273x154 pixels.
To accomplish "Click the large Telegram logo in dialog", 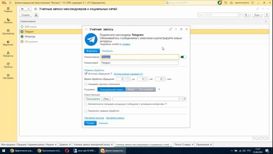I will tap(91, 39).
